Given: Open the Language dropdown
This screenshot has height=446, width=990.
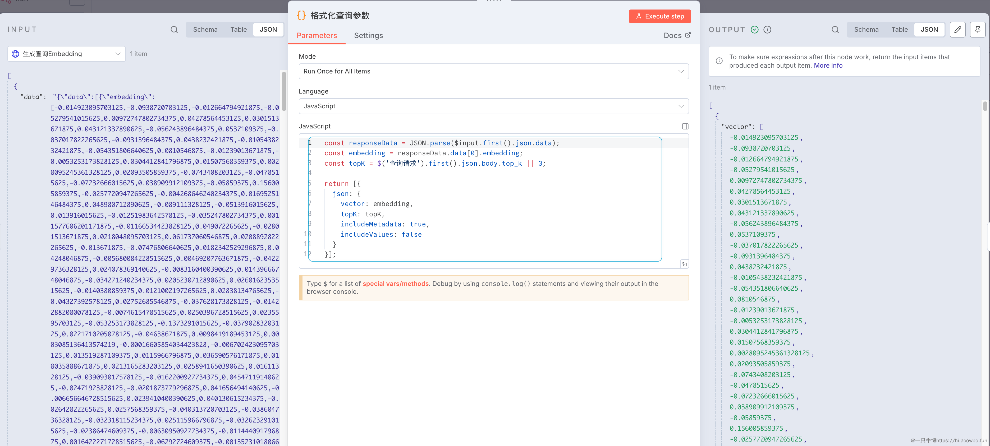Looking at the screenshot, I should pyautogui.click(x=493, y=106).
